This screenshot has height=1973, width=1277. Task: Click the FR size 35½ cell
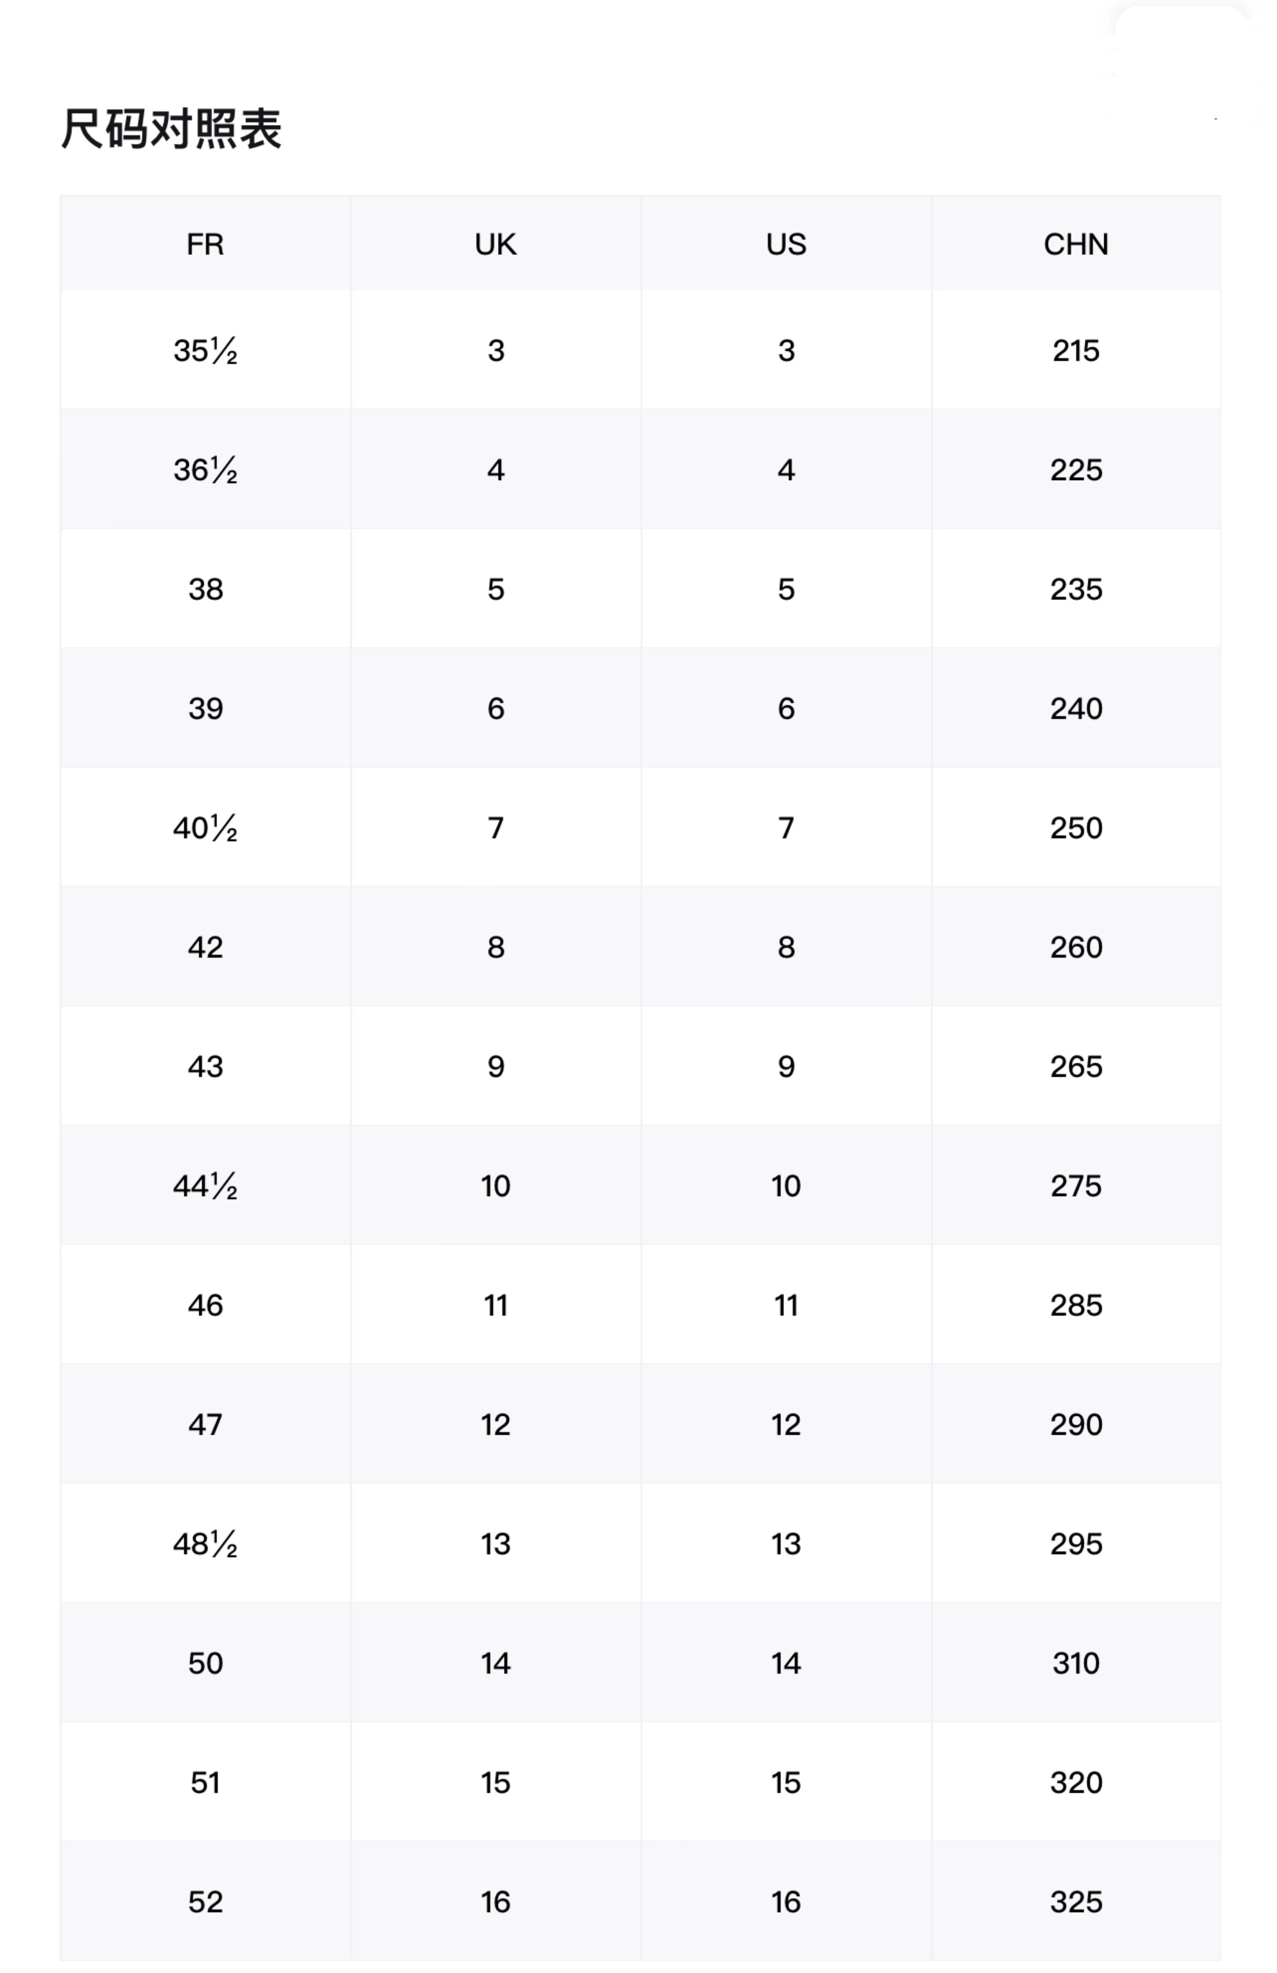tap(206, 351)
